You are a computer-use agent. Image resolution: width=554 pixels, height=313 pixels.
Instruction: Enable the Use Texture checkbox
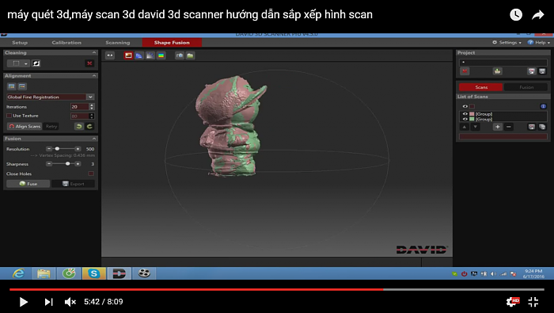click(x=9, y=116)
